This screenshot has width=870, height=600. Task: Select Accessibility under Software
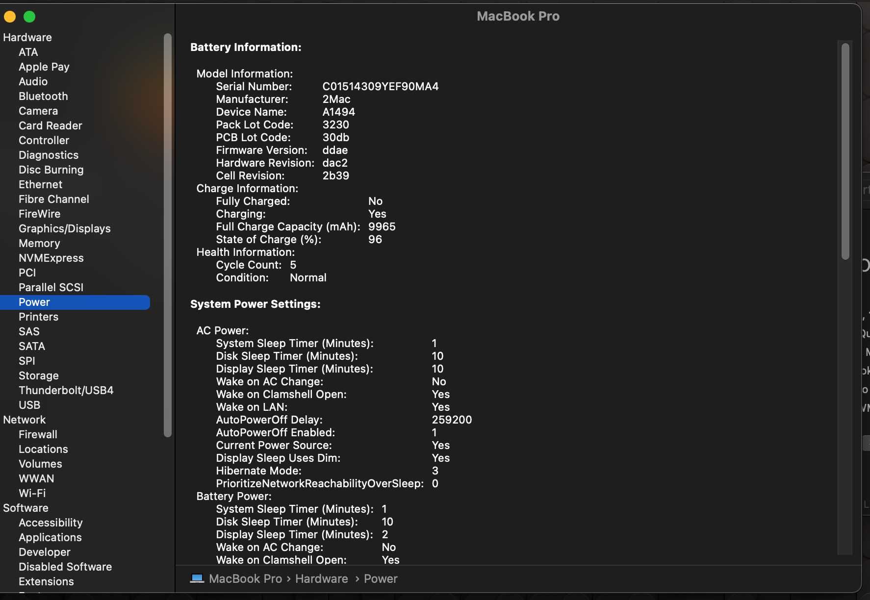[x=51, y=523]
